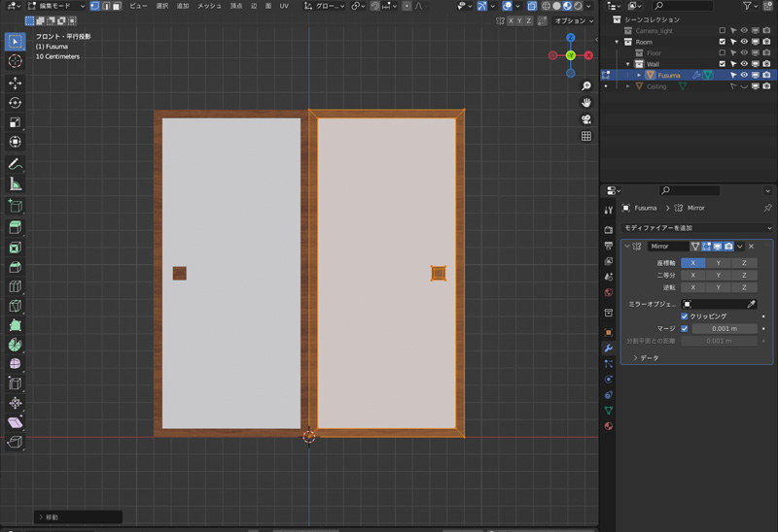The image size is (778, 532).
Task: Switch to orthographic grid view icon
Action: coord(586,137)
